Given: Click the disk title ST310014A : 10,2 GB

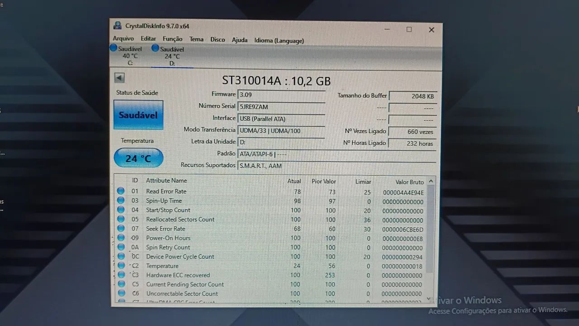Looking at the screenshot, I should 276,81.
